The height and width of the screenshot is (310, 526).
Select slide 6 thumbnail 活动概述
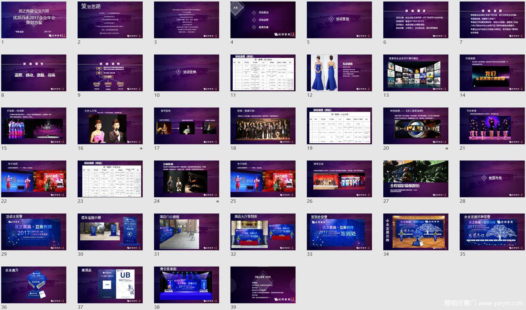tap(416, 20)
